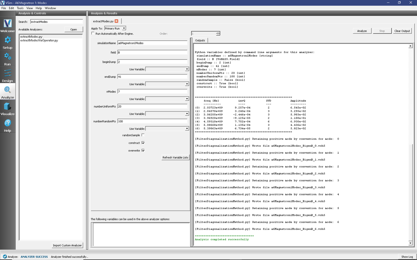The image size is (417, 260).
Task: Uncheck the construct checkbox
Action: (143, 143)
